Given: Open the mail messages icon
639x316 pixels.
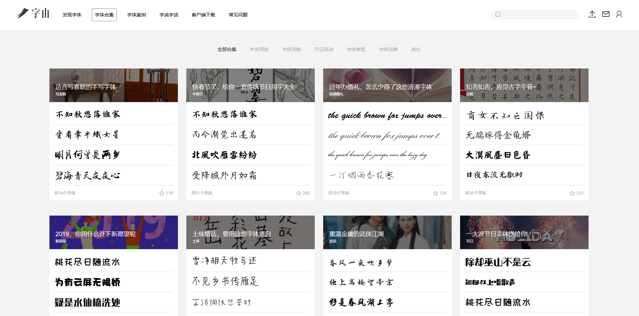Looking at the screenshot, I should click(x=606, y=14).
